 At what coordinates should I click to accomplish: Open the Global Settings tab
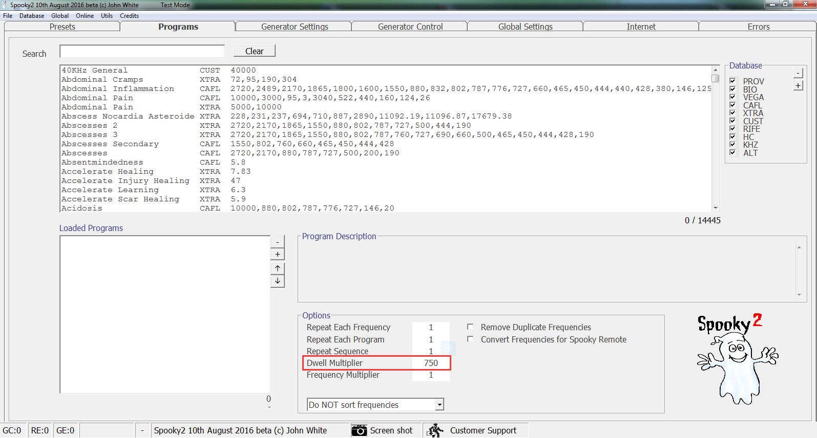point(526,27)
